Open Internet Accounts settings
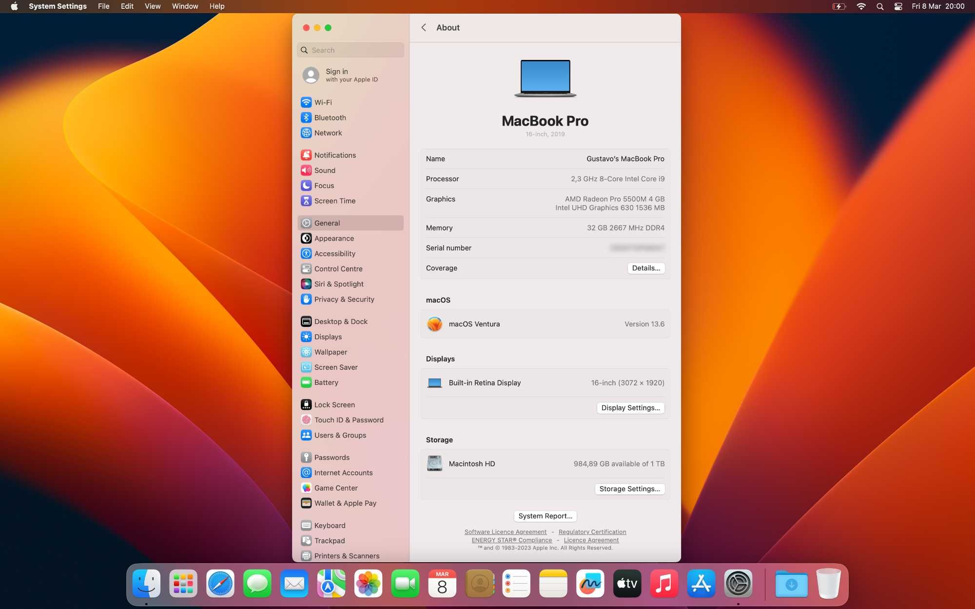 [350, 473]
